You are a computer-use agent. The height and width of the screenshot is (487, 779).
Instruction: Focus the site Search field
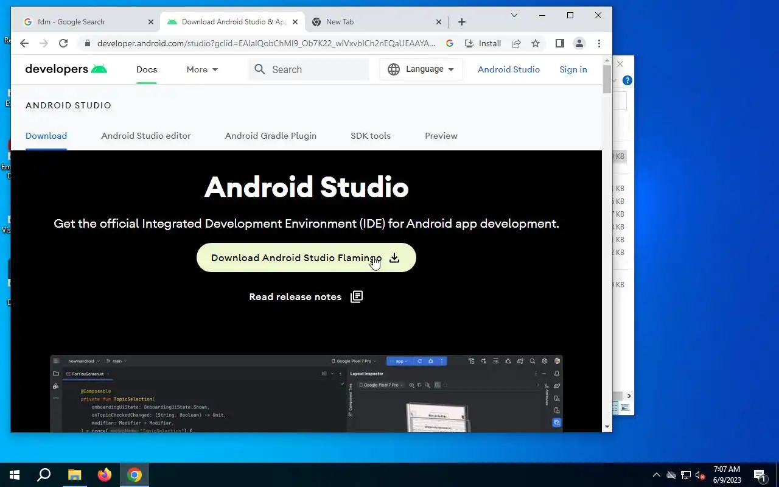[309, 69]
